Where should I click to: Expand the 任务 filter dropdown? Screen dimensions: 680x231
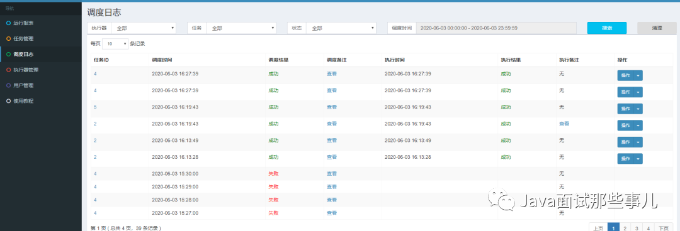click(x=241, y=28)
